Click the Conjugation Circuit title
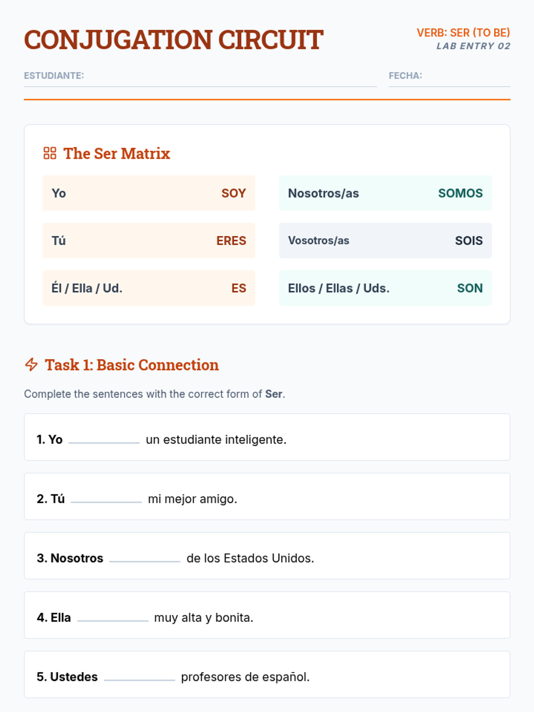Image resolution: width=534 pixels, height=712 pixels. point(174,40)
